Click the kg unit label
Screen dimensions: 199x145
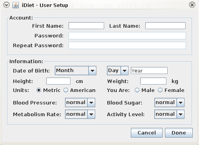(x=175, y=81)
